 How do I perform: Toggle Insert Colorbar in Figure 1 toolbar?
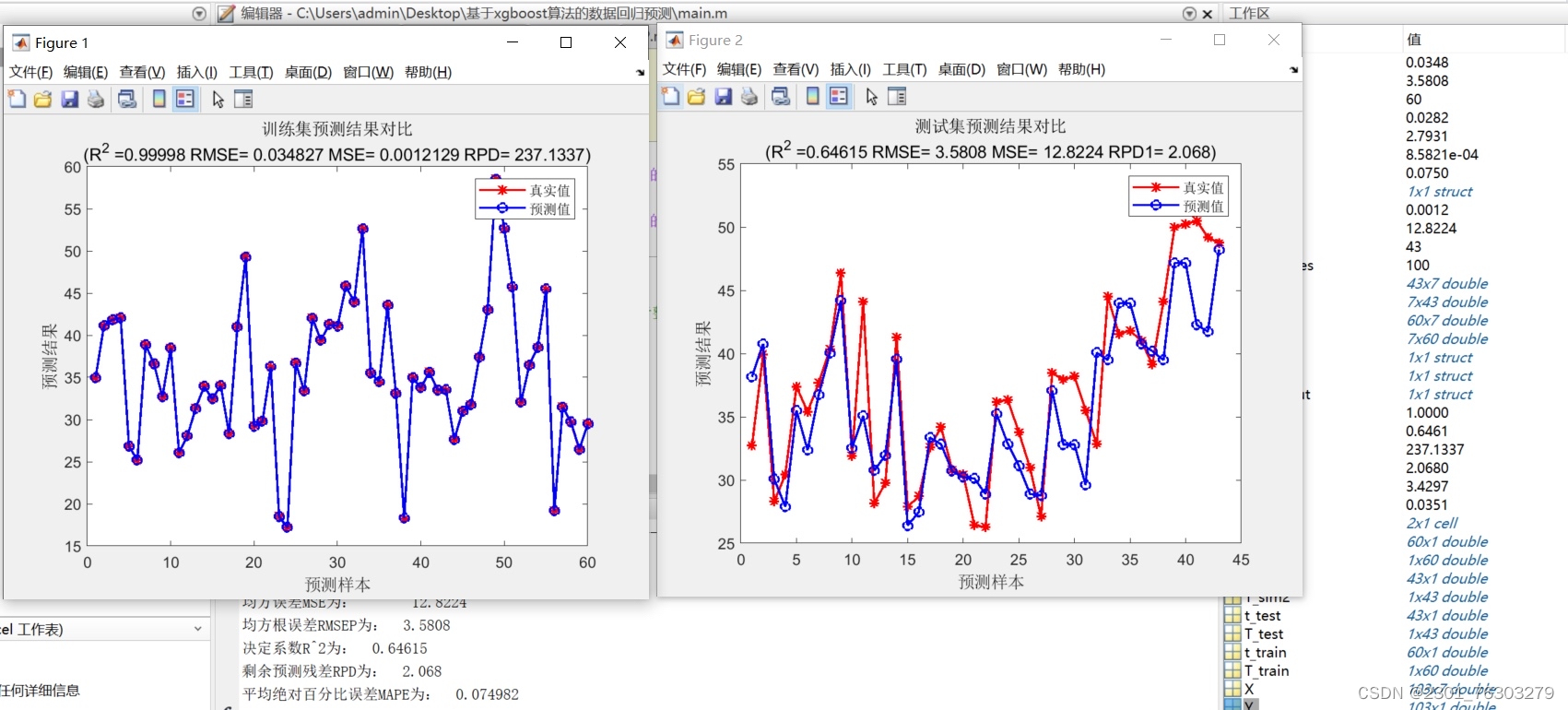tap(159, 99)
